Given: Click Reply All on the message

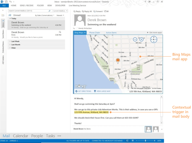Looking at the screenshot, I should pos(87,12).
